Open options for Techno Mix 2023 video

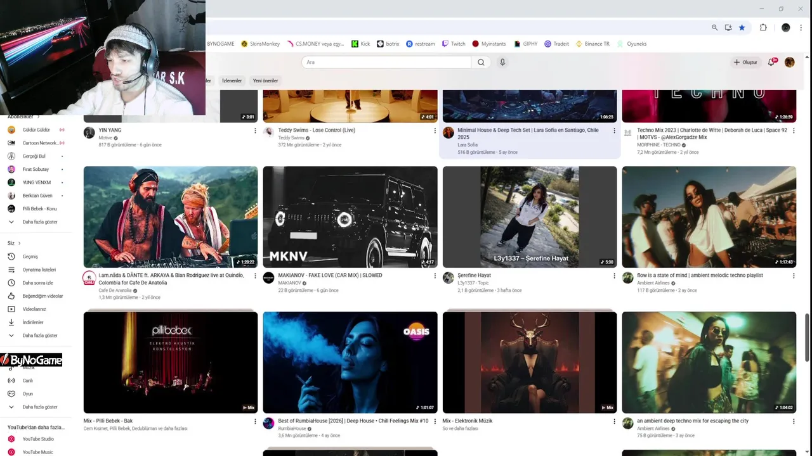(x=794, y=130)
